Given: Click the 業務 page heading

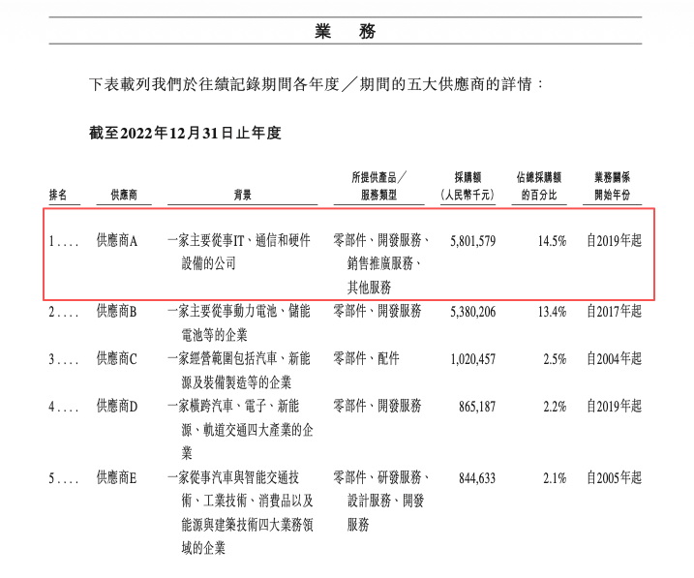Looking at the screenshot, I should point(346,31).
